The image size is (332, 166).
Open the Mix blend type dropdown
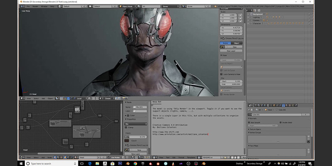(x=136, y=124)
